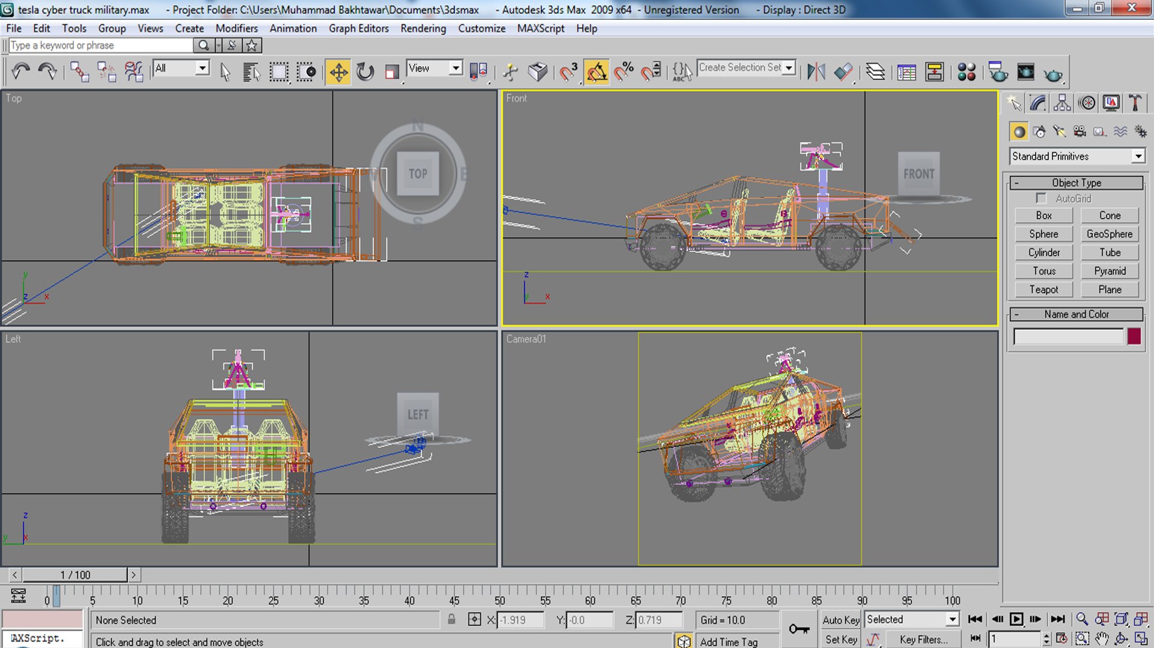Select the Shapes category in Create panel
The width and height of the screenshot is (1154, 648).
(1039, 132)
